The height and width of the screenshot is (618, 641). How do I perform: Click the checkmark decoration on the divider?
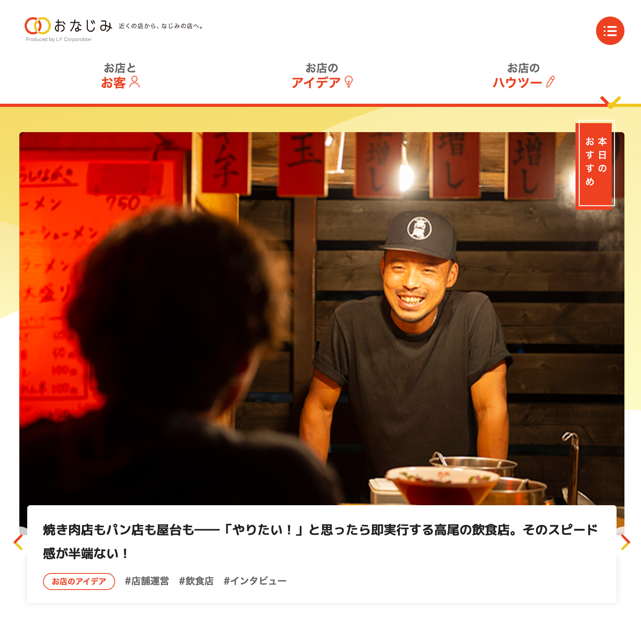[611, 102]
